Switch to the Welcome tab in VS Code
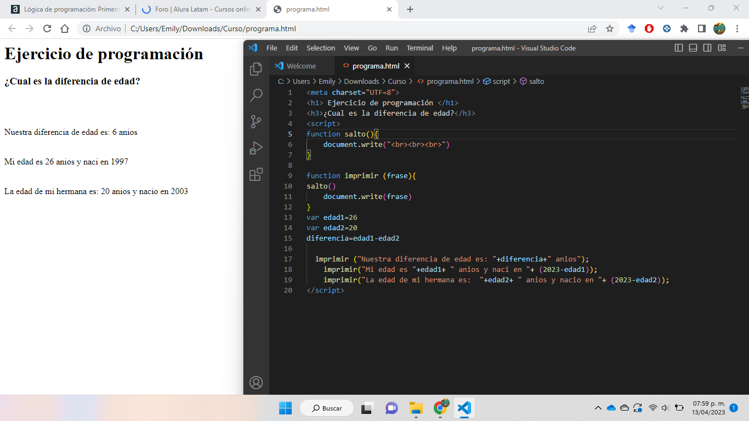 coord(301,66)
